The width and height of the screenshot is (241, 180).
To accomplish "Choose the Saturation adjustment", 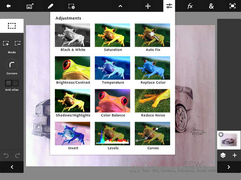I will [x=112, y=38].
